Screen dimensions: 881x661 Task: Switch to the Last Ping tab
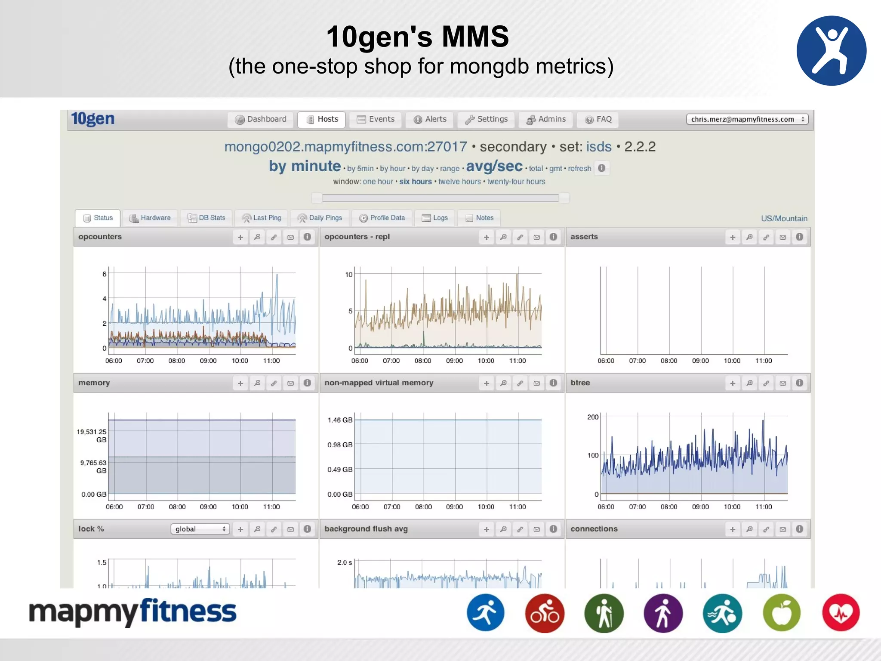(261, 218)
